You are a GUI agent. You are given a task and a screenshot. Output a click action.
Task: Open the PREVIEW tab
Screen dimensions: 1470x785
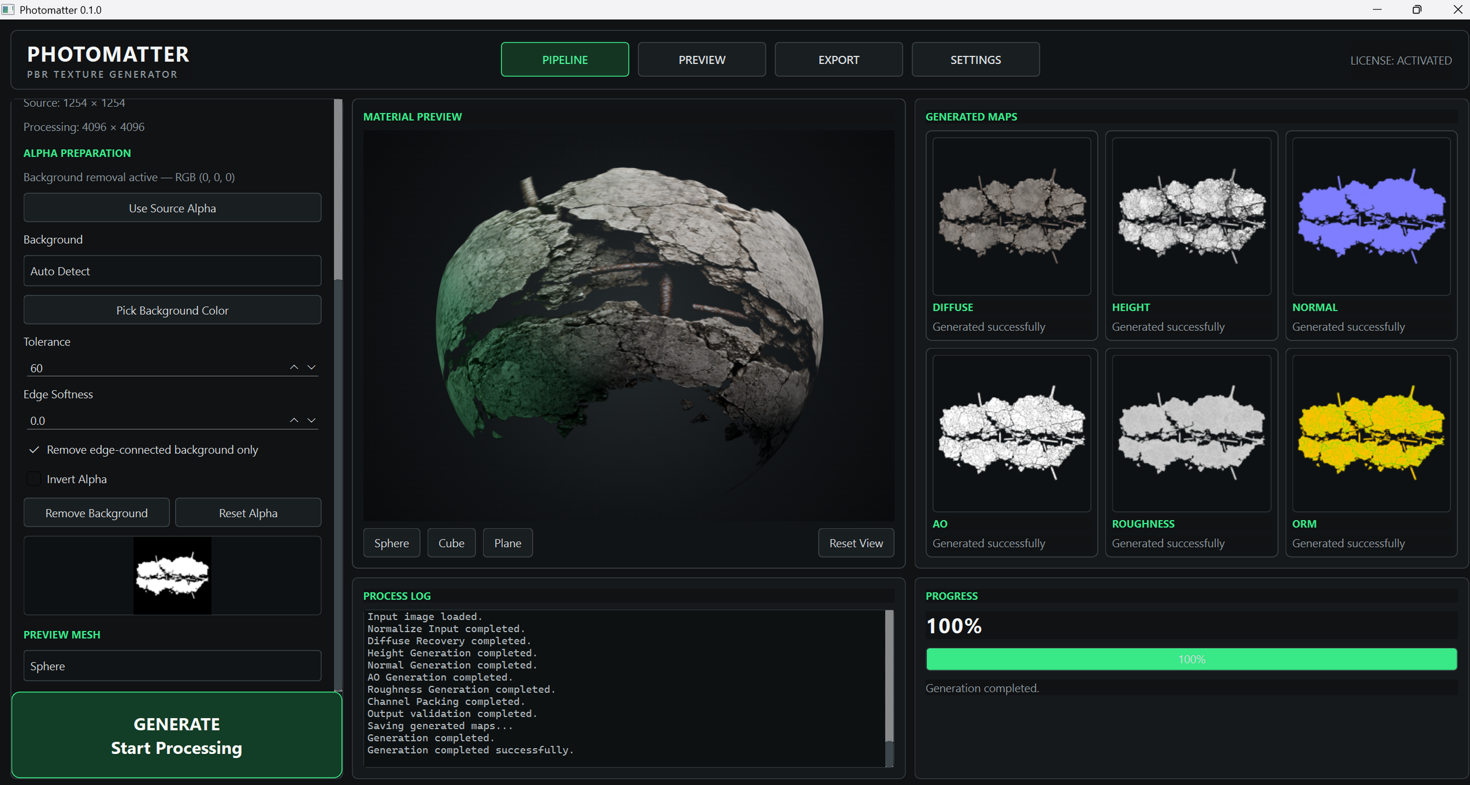pyautogui.click(x=701, y=59)
